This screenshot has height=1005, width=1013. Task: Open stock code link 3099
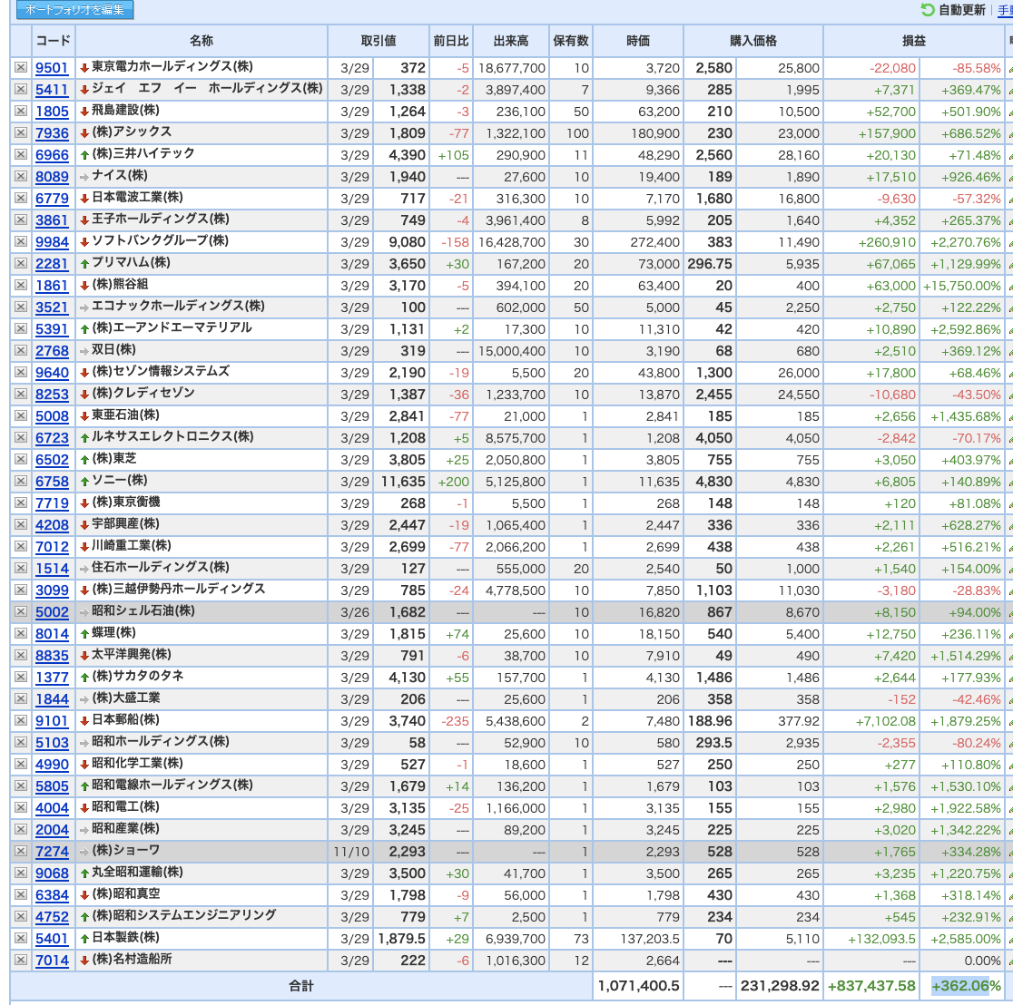(x=52, y=590)
